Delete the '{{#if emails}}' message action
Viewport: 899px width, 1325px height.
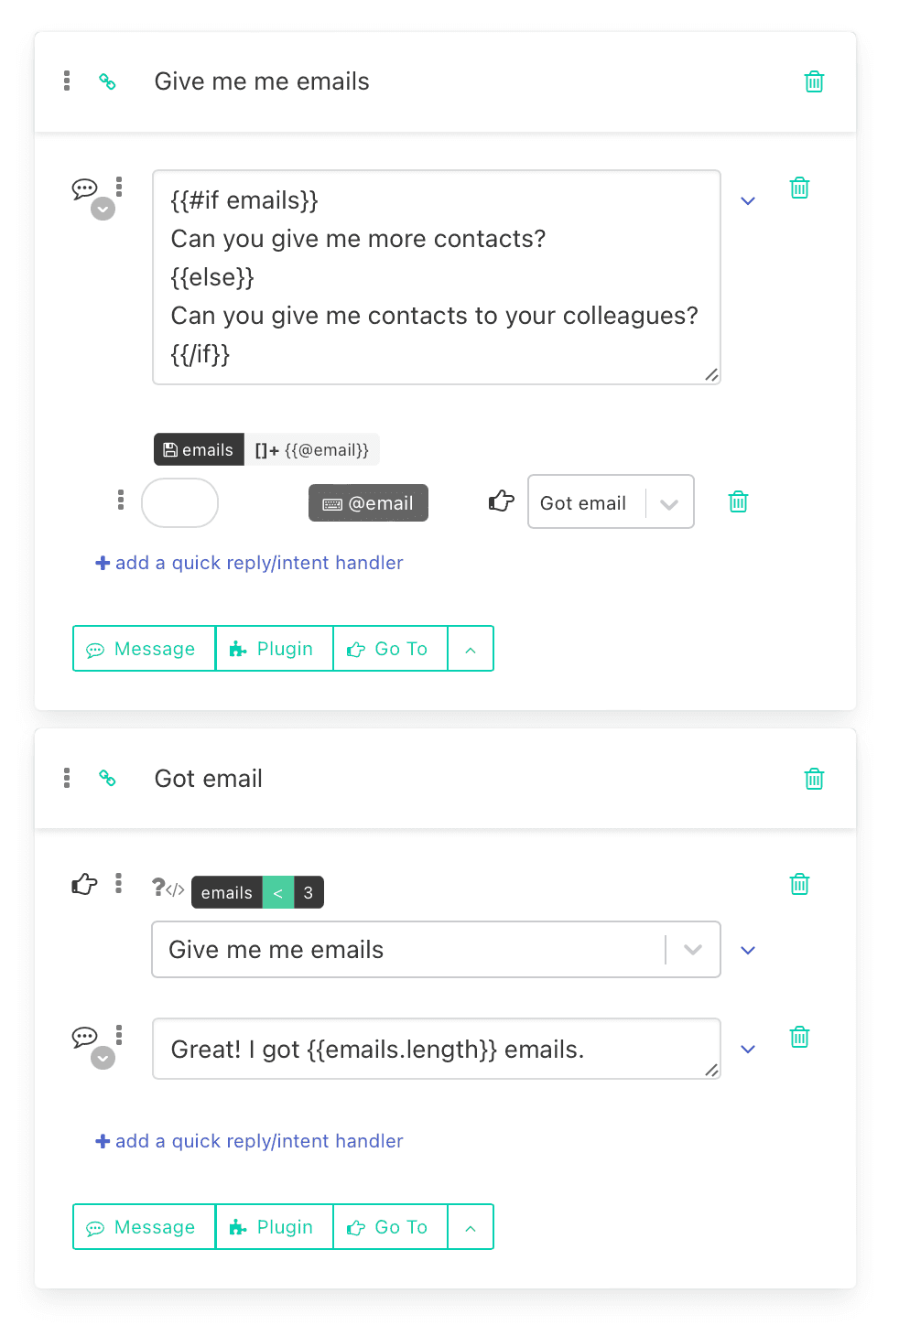[x=799, y=188]
